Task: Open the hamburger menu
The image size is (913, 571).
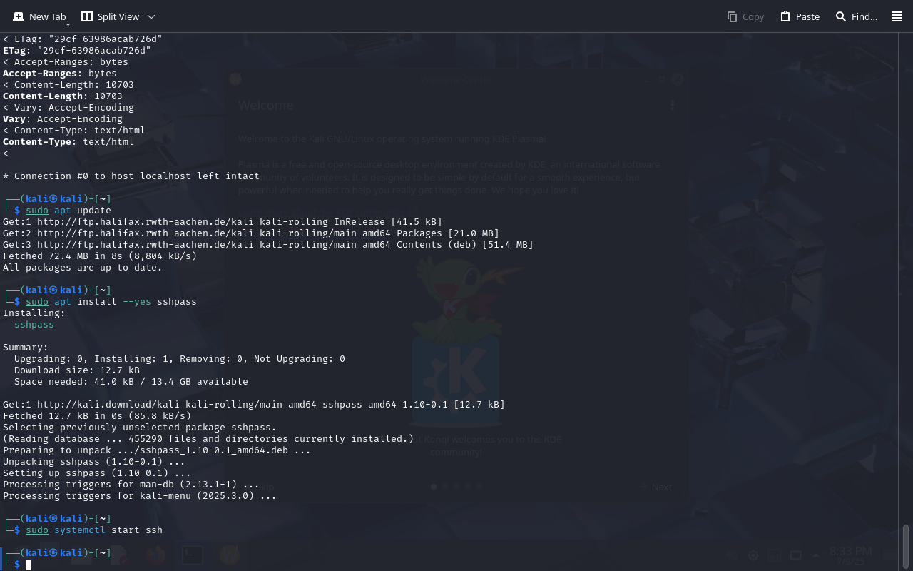Action: 897,16
